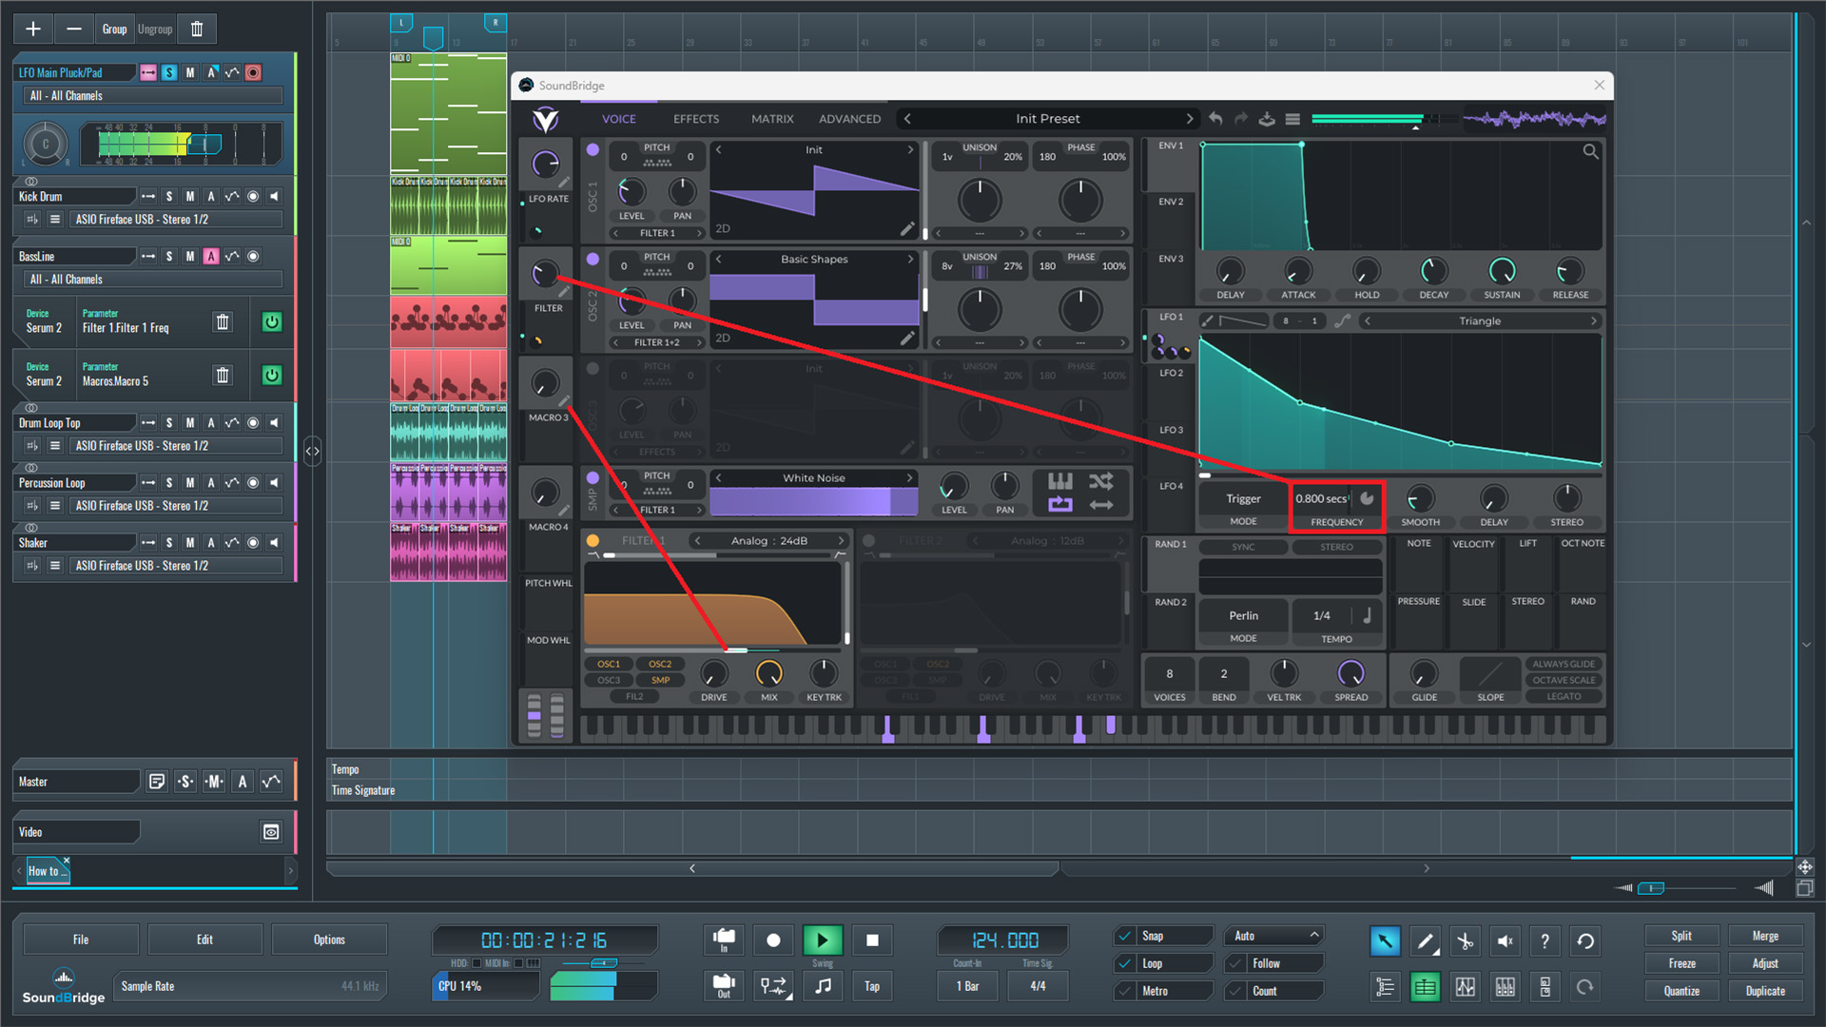Screen dimensions: 1826x1027
Task: Click the Tap tempo button
Action: (x=872, y=986)
